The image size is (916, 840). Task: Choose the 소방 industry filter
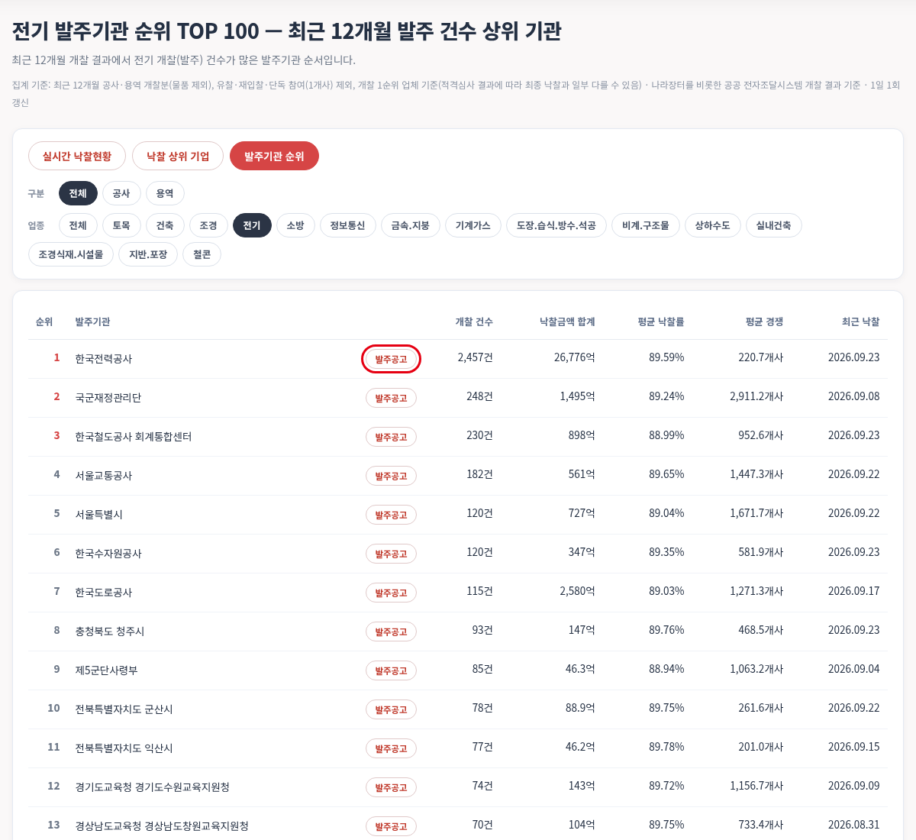[x=295, y=225]
